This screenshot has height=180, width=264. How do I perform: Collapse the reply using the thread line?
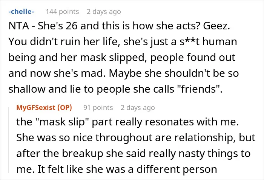pos(9,139)
